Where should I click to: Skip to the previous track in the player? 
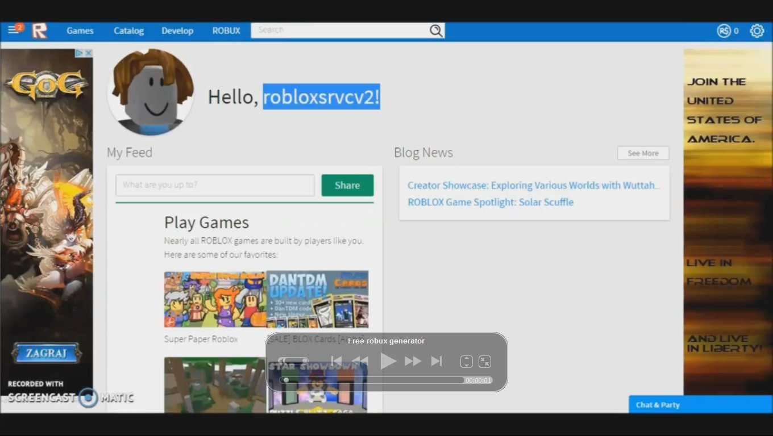point(336,361)
